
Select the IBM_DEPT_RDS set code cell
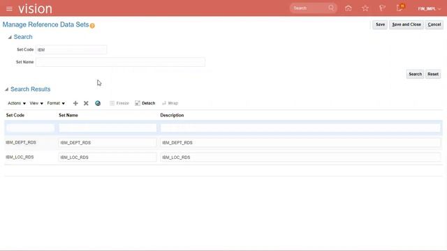pos(21,142)
